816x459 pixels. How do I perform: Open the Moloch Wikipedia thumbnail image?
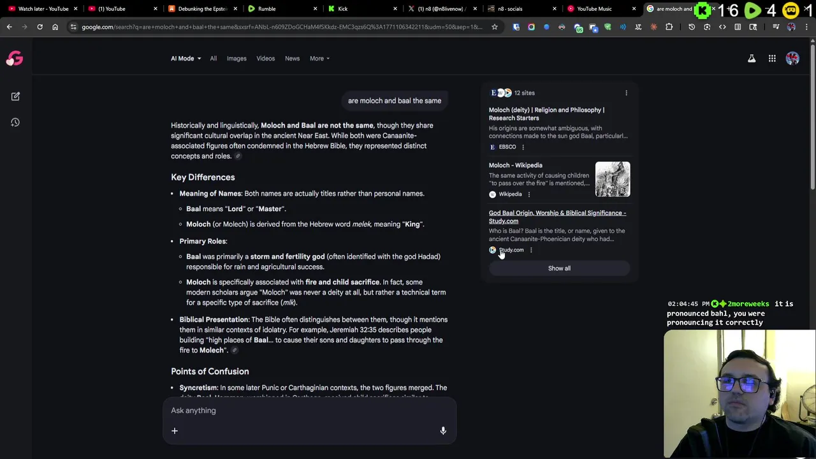coord(613,179)
